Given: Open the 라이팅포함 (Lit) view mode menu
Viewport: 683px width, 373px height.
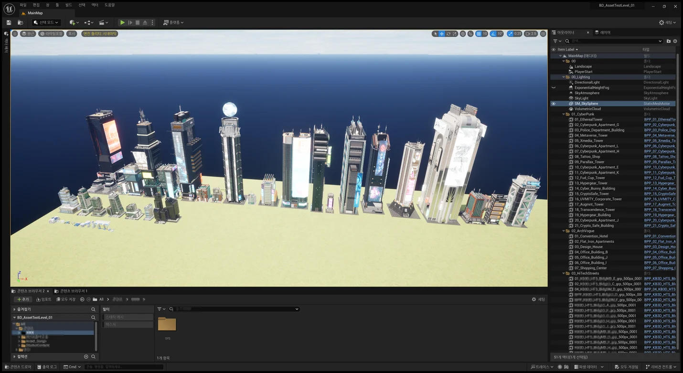Looking at the screenshot, I should click(52, 34).
